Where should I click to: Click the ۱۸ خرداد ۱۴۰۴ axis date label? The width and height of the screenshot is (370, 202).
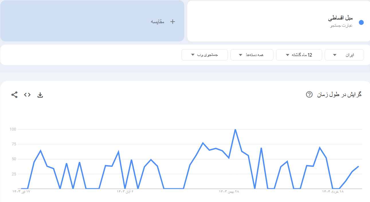click(332, 191)
